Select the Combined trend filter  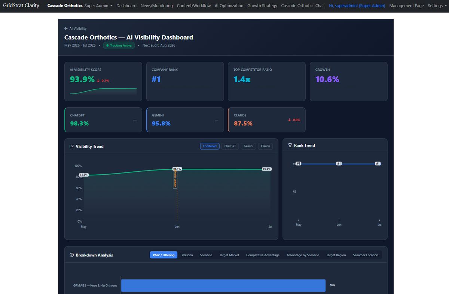210,146
